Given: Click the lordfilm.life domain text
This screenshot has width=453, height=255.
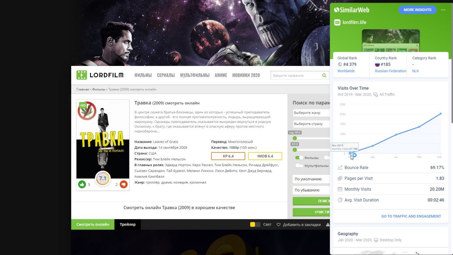Looking at the screenshot, I should pos(354,22).
